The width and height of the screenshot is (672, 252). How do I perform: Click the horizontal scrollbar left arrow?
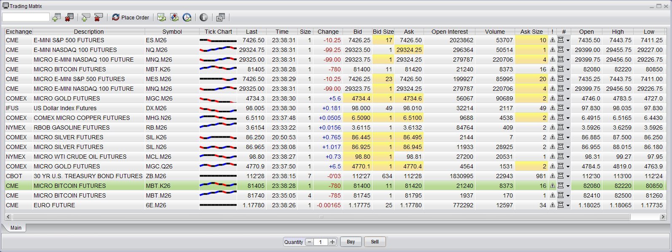(x=8, y=217)
